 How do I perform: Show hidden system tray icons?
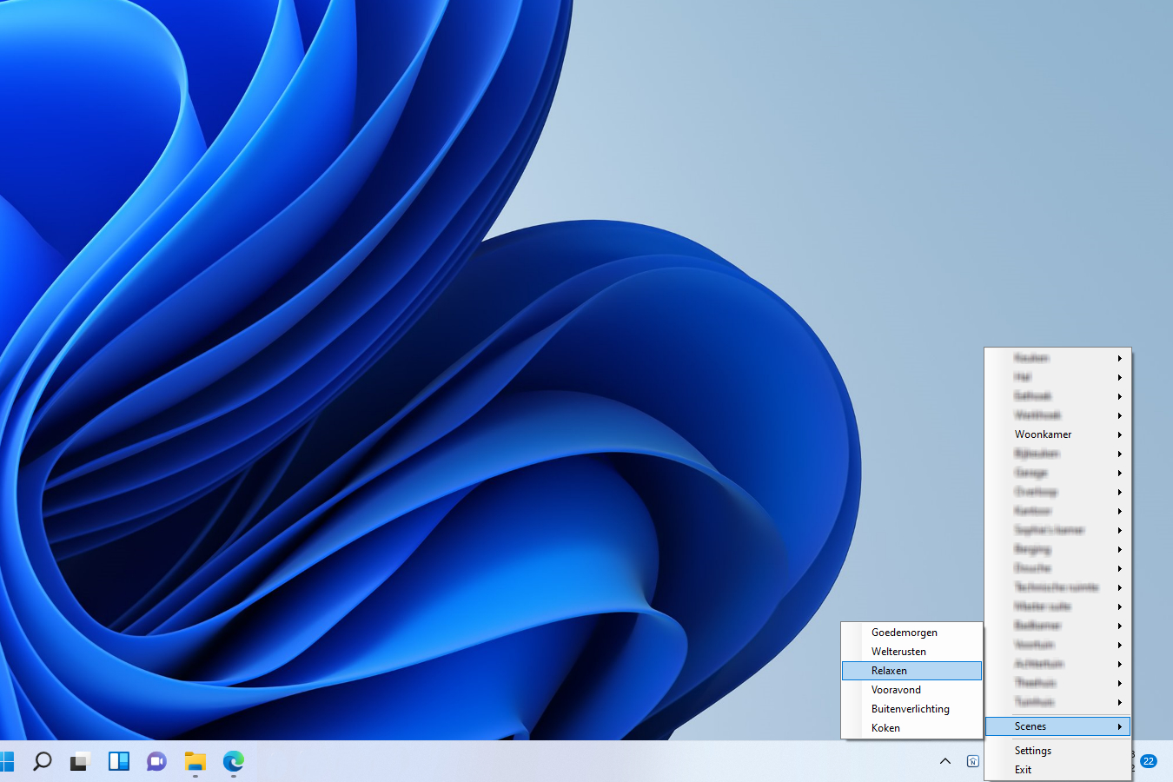click(945, 761)
